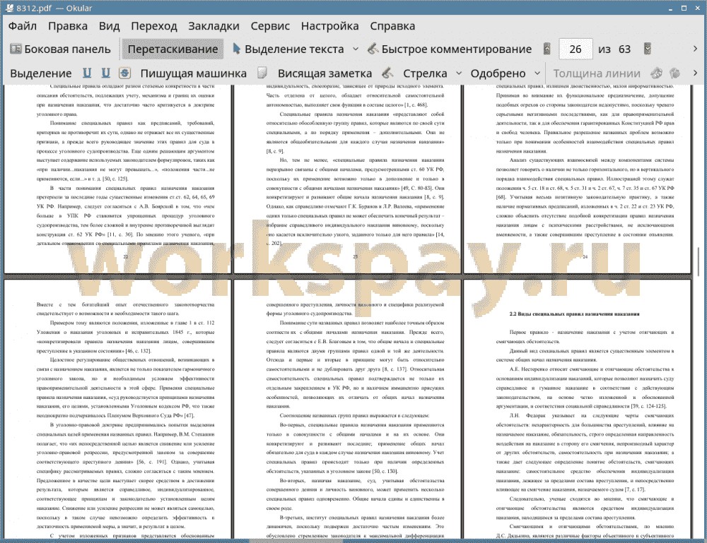Close the Okular window

698,8
